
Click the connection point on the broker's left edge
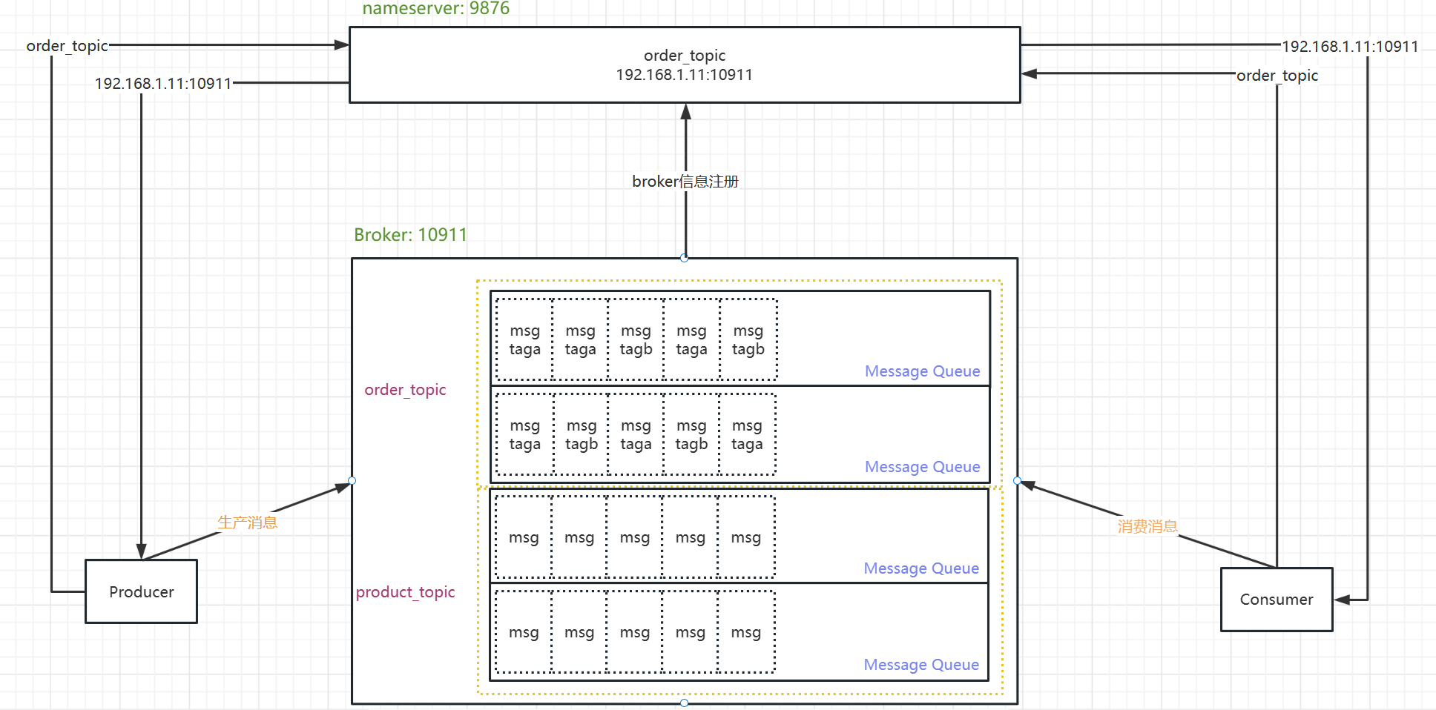click(x=352, y=481)
